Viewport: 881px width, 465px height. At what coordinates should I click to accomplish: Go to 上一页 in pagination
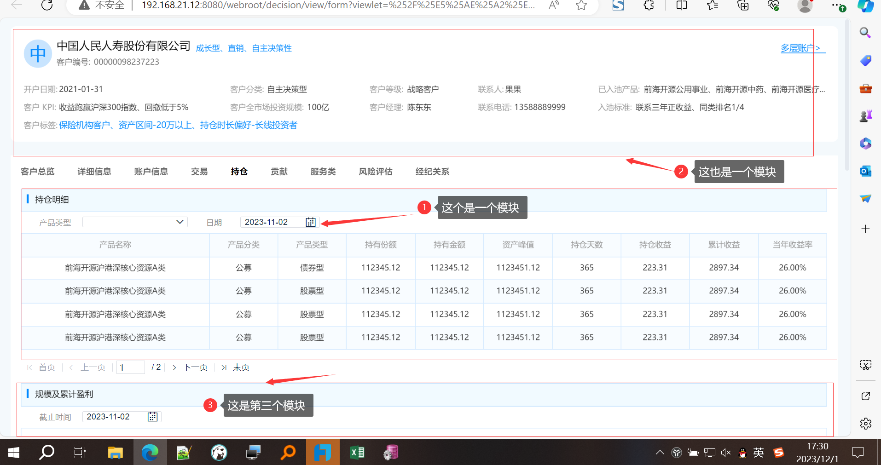pos(93,367)
